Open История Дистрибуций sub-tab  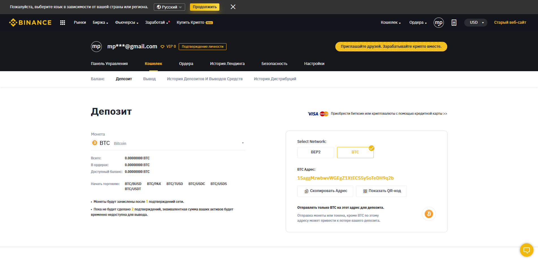pos(275,79)
